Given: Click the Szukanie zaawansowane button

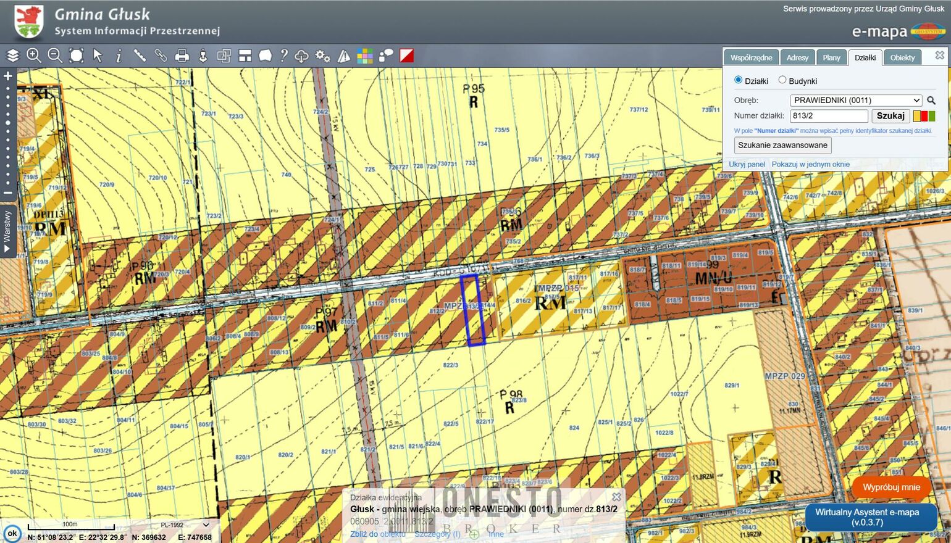Looking at the screenshot, I should point(782,146).
